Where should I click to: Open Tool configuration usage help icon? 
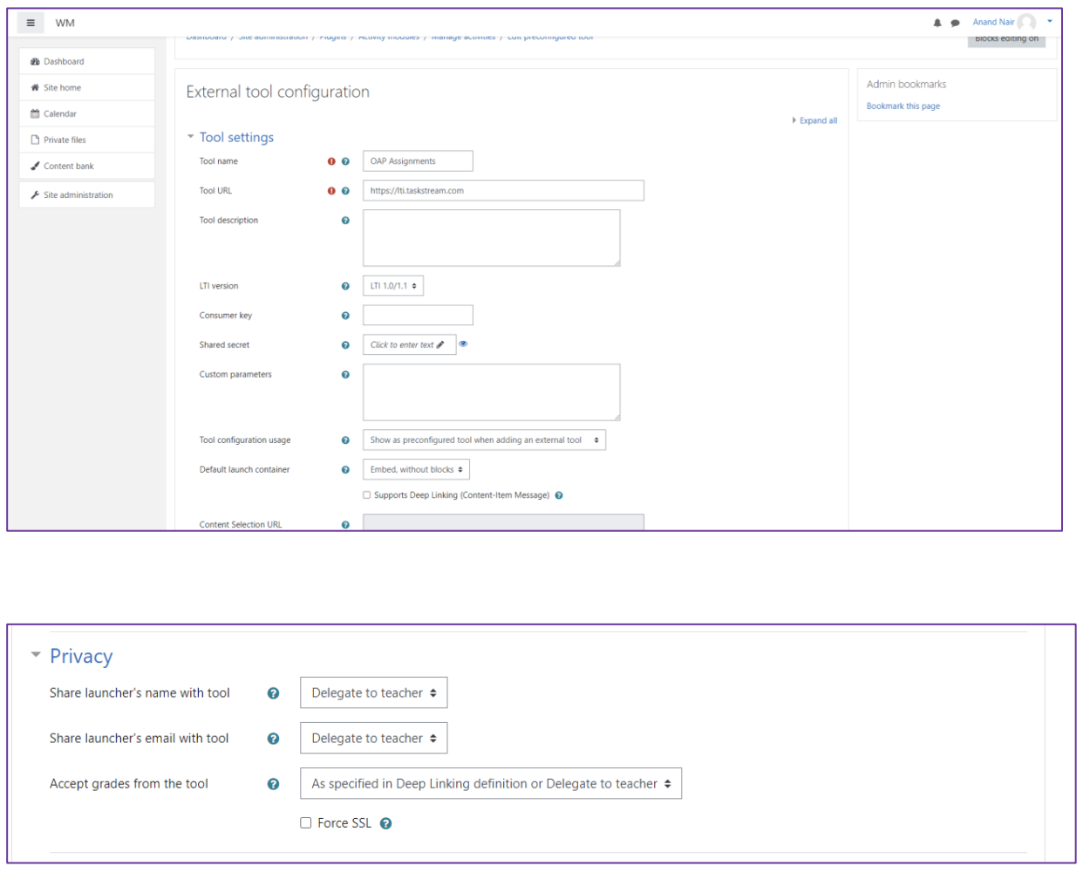click(345, 440)
